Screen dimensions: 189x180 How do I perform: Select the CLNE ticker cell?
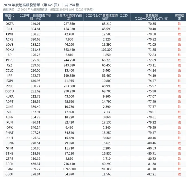9,107
